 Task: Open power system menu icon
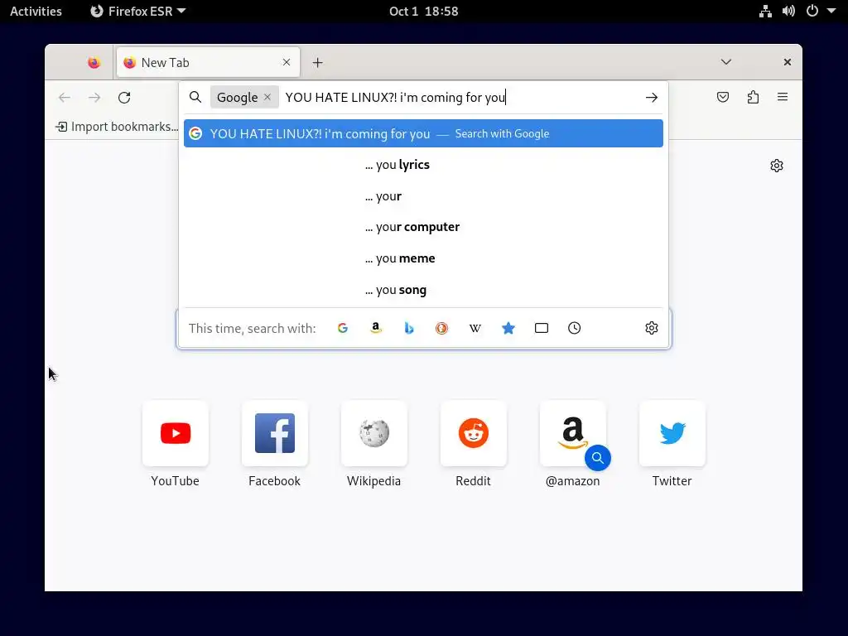tap(812, 12)
